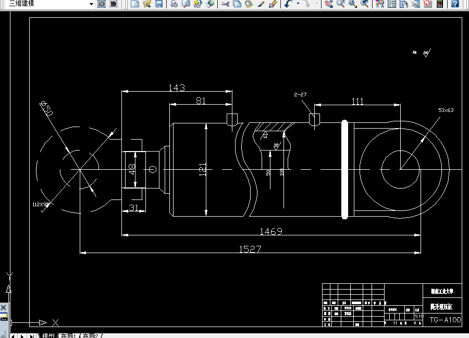The height and width of the screenshot is (338, 469).
Task: Redo action arrow icon
Action: click(x=307, y=4)
